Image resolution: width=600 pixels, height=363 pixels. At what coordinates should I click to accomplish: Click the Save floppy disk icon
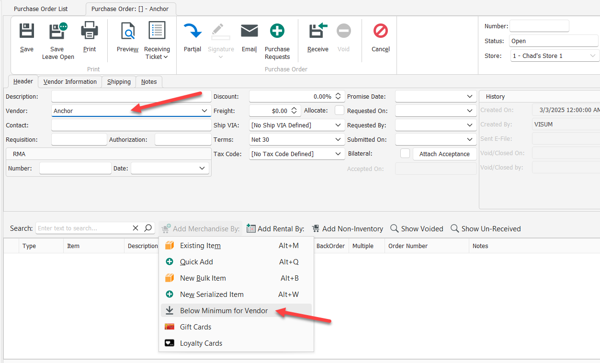27,31
